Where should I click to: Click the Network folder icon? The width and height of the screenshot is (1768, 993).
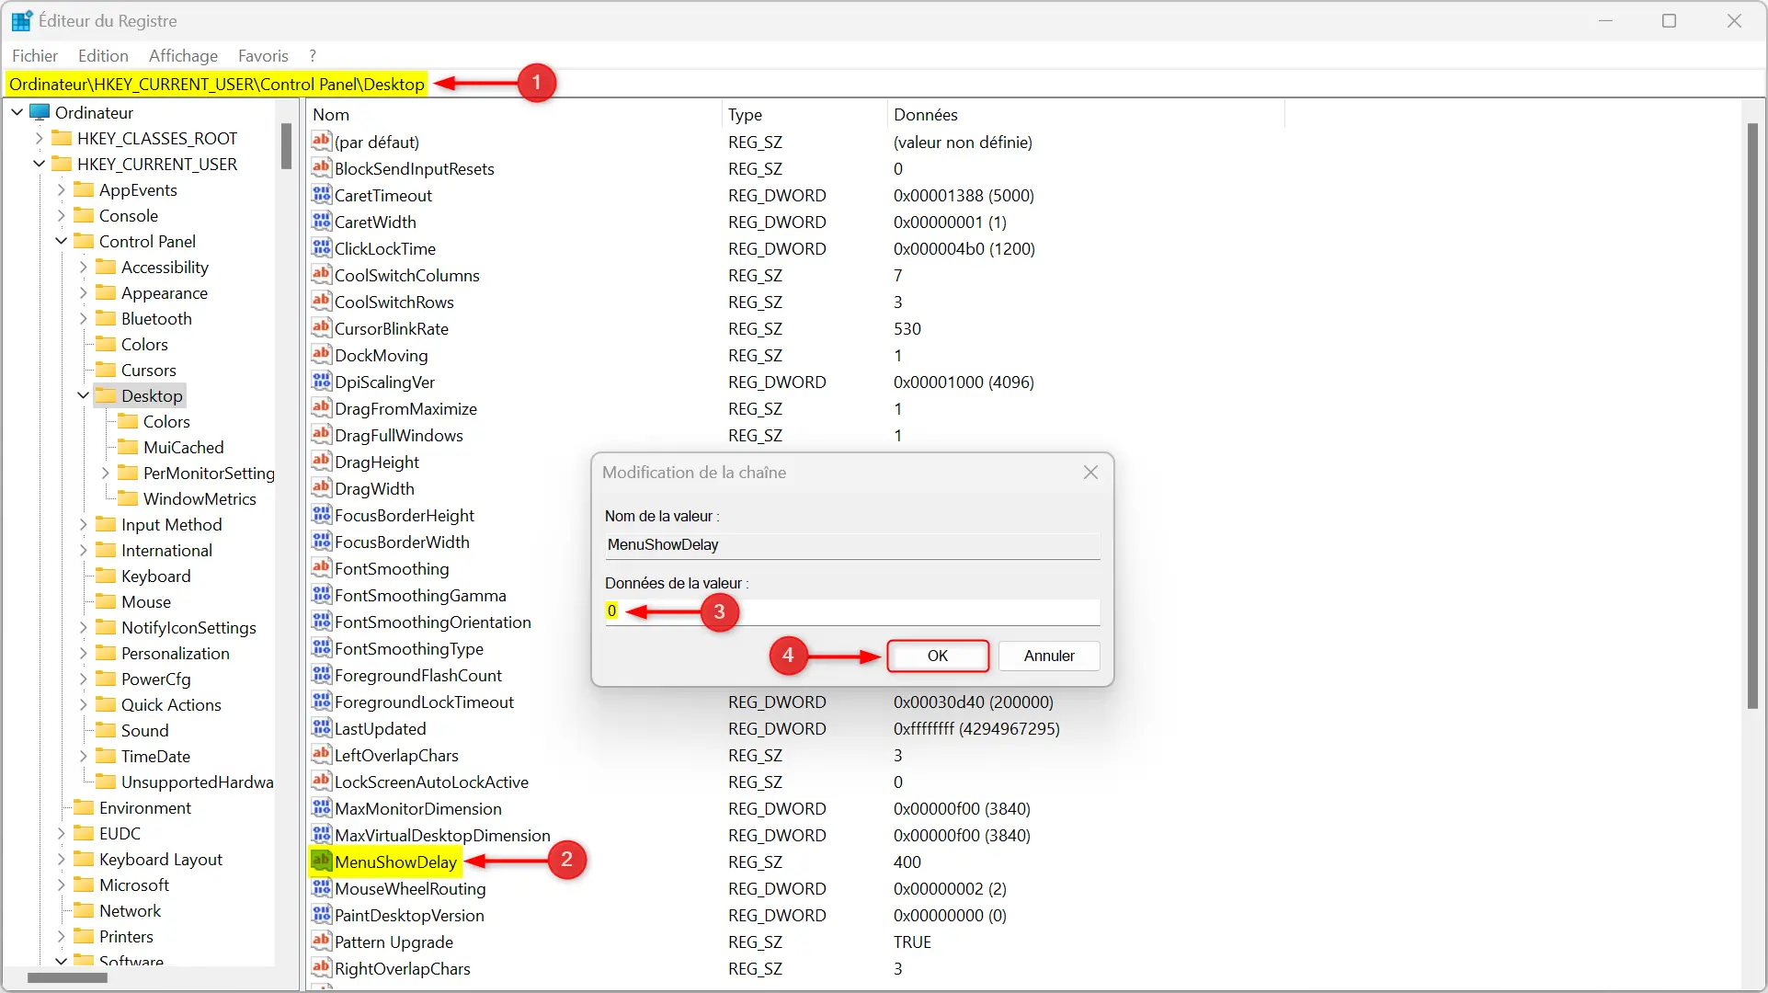[84, 910]
